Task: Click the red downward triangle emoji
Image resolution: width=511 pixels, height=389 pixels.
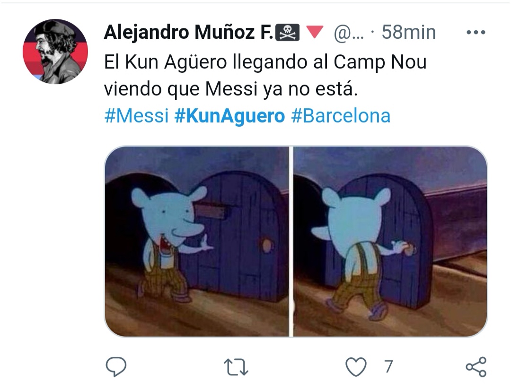Action: (315, 32)
